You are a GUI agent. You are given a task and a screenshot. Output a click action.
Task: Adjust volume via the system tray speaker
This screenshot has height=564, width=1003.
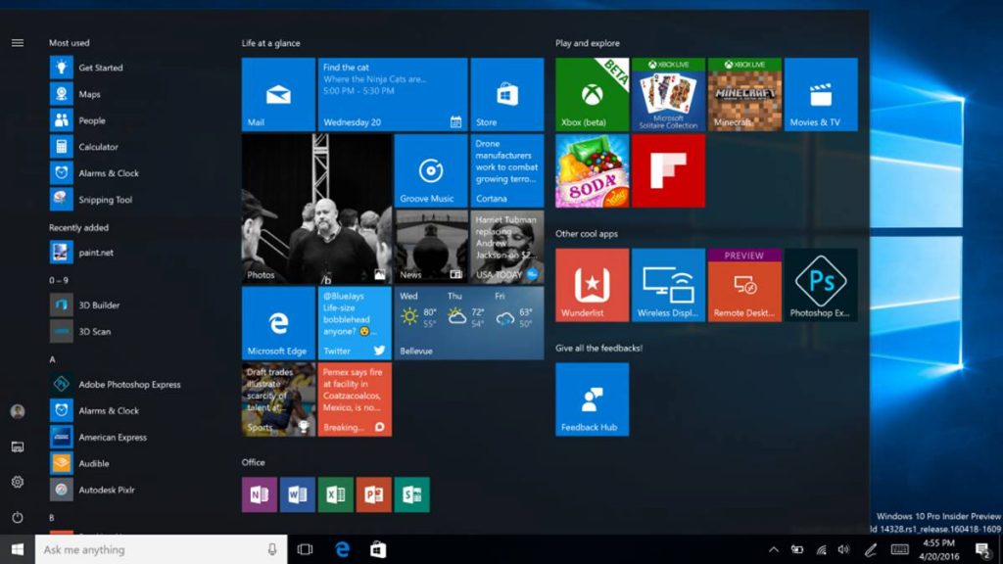pos(844,549)
